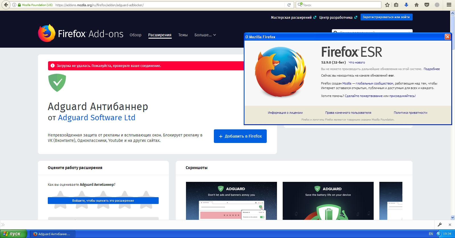455x238 pixels.
Task: Open first Adguard screenshot thumbnail
Action: pyautogui.click(x=231, y=201)
